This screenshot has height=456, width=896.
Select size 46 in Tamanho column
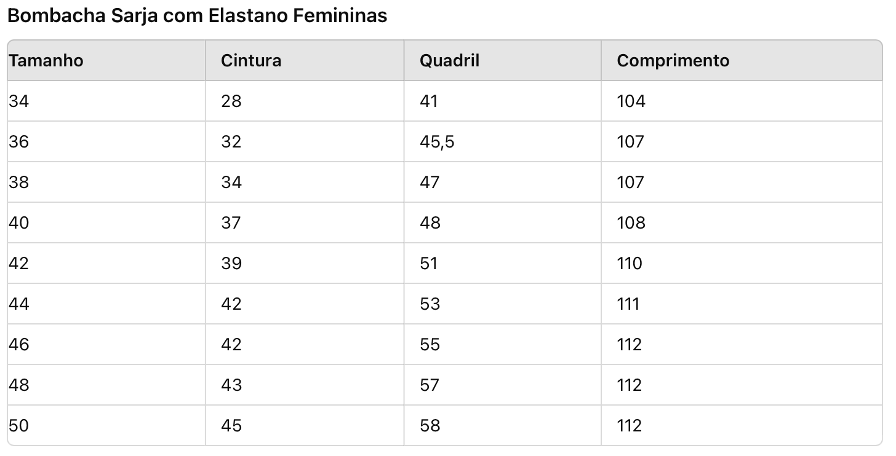coord(19,344)
